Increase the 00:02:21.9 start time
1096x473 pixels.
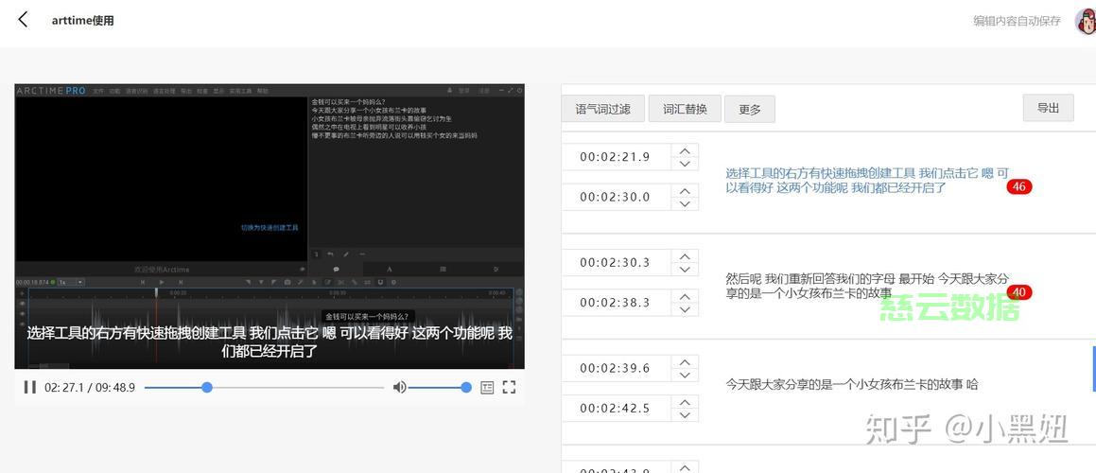(685, 150)
